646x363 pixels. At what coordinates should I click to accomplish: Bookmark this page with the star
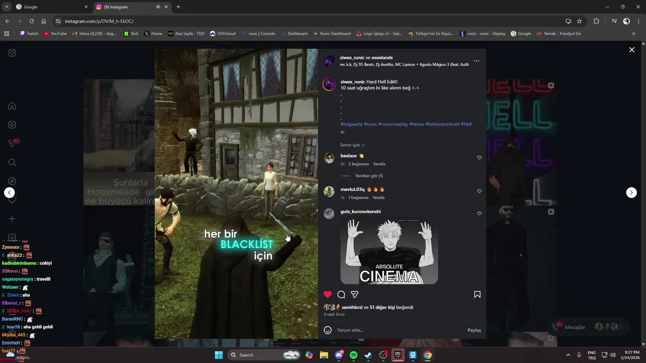point(579,21)
